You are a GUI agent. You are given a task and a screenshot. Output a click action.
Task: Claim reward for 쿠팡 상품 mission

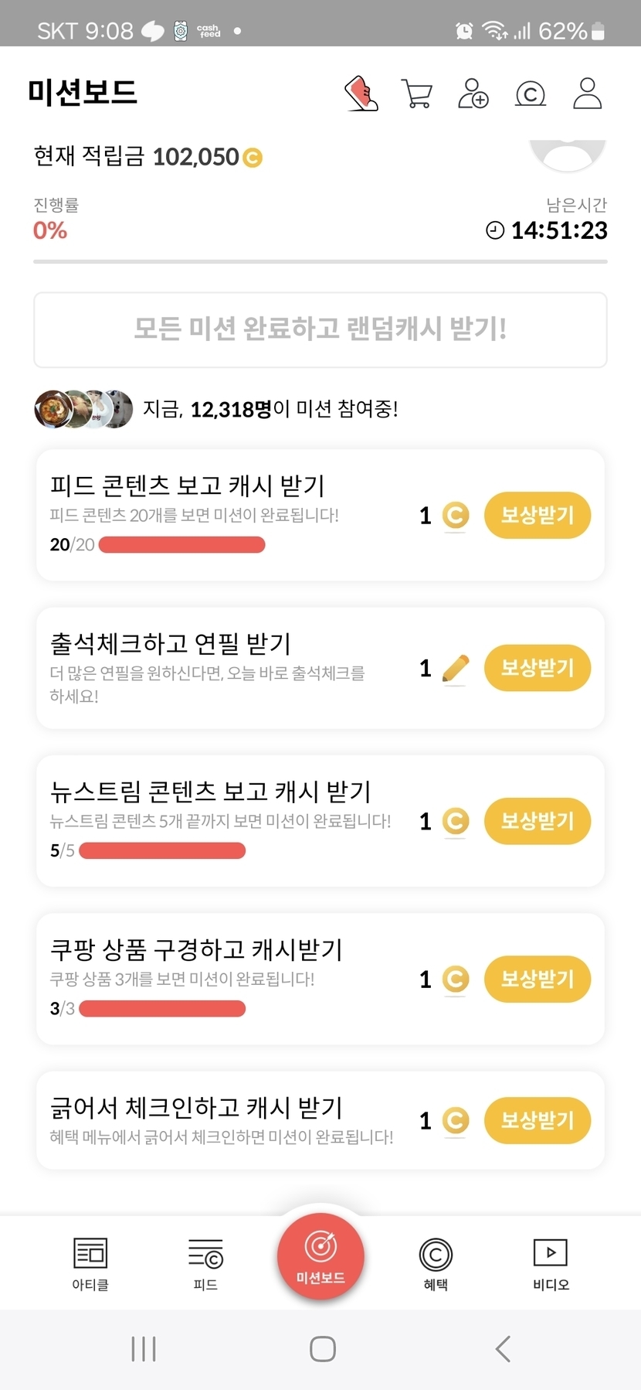tap(538, 979)
